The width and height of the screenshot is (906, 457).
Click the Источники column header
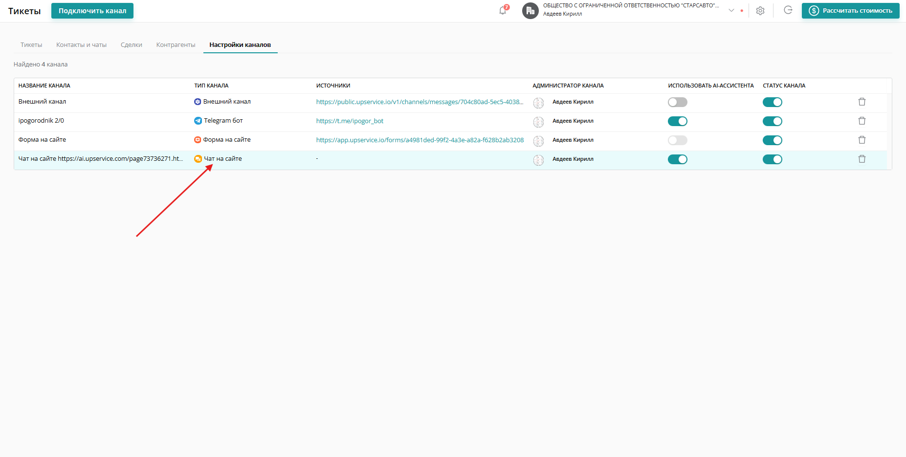point(333,86)
